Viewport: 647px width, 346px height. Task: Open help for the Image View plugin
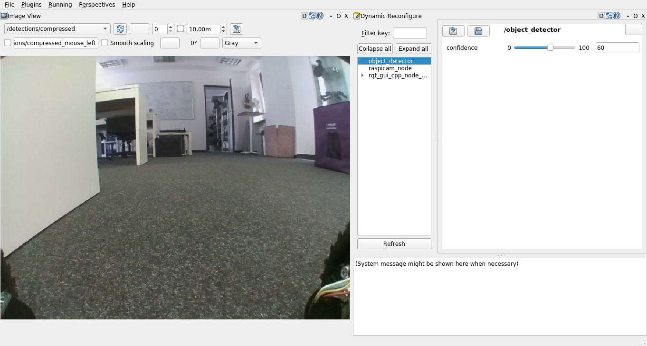pos(319,16)
